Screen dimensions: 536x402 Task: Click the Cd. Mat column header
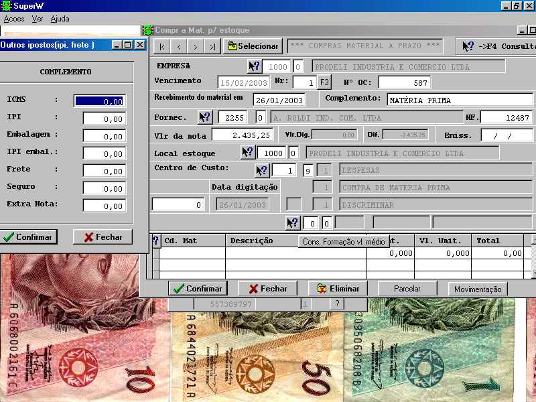tap(192, 241)
